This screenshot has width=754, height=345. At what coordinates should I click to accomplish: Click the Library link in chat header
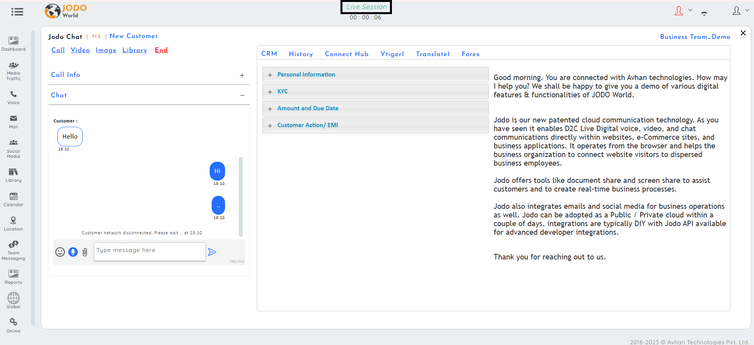135,50
